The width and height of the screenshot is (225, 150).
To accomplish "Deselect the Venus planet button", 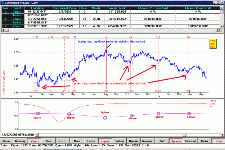I will pos(35,141).
